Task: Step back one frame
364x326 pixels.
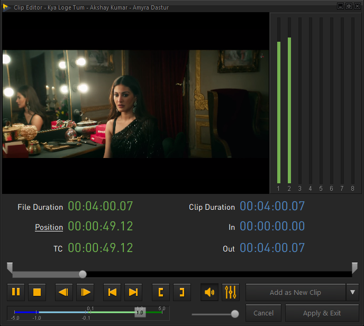Action: click(x=63, y=292)
